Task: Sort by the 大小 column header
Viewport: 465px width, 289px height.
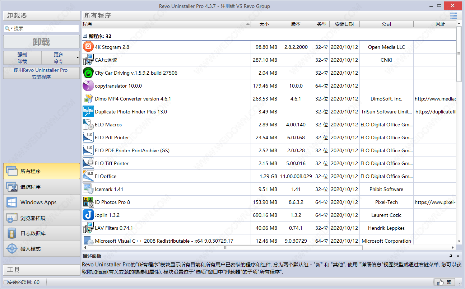Action: tap(264, 24)
